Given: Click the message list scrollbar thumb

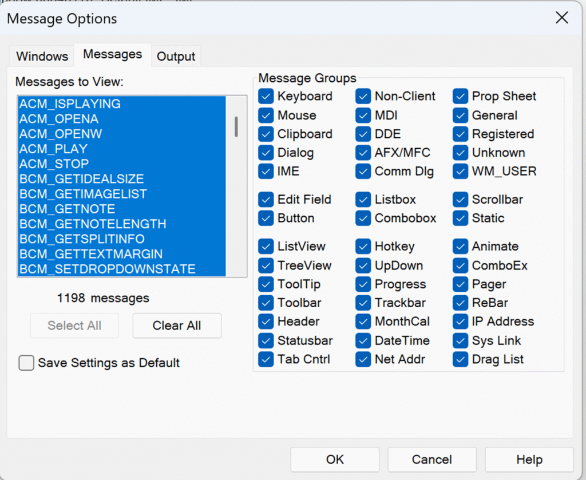Looking at the screenshot, I should tap(236, 126).
